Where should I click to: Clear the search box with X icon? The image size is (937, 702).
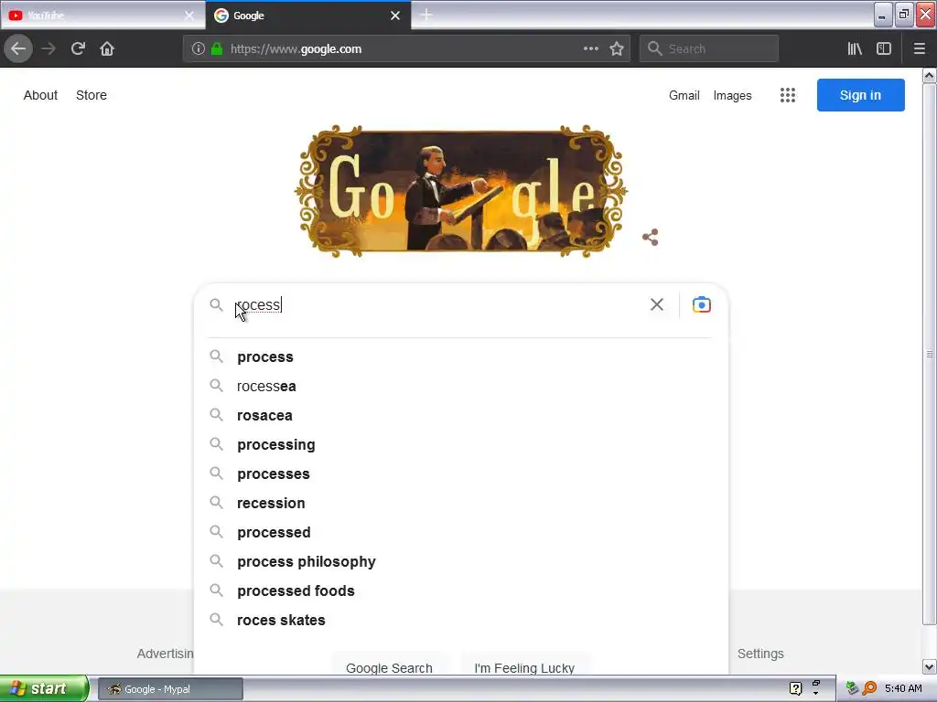click(657, 304)
